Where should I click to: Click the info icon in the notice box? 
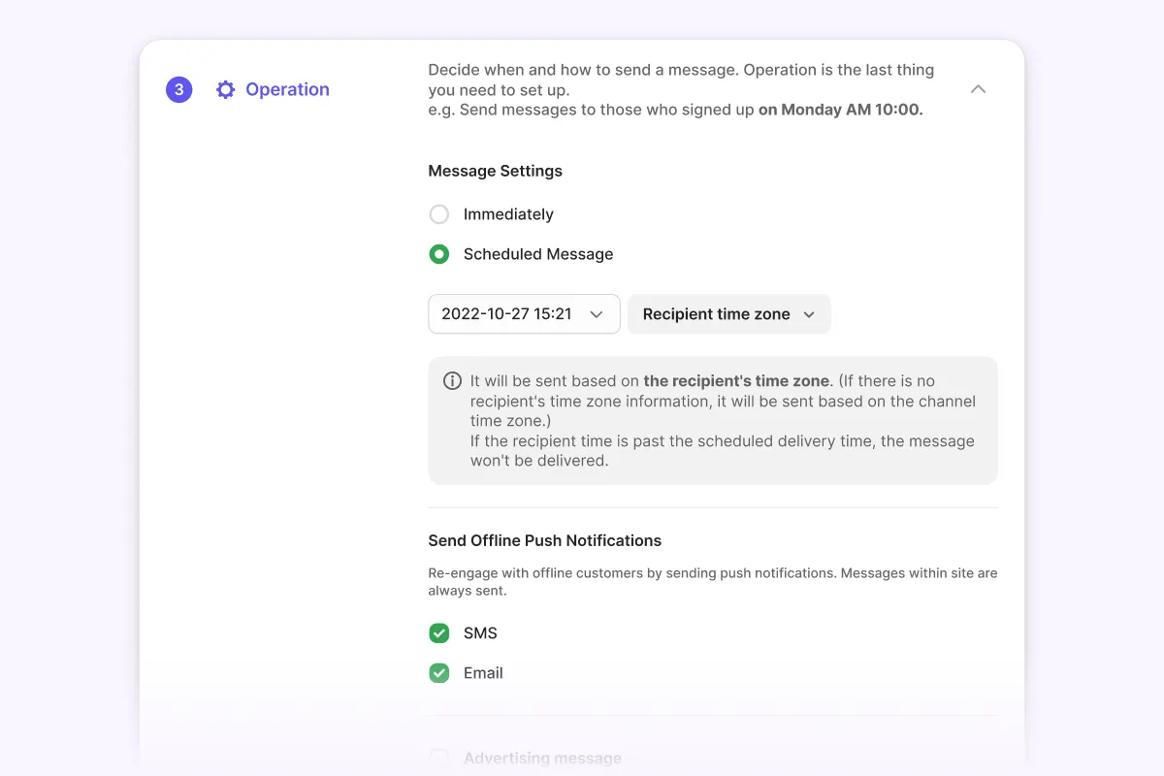click(452, 381)
